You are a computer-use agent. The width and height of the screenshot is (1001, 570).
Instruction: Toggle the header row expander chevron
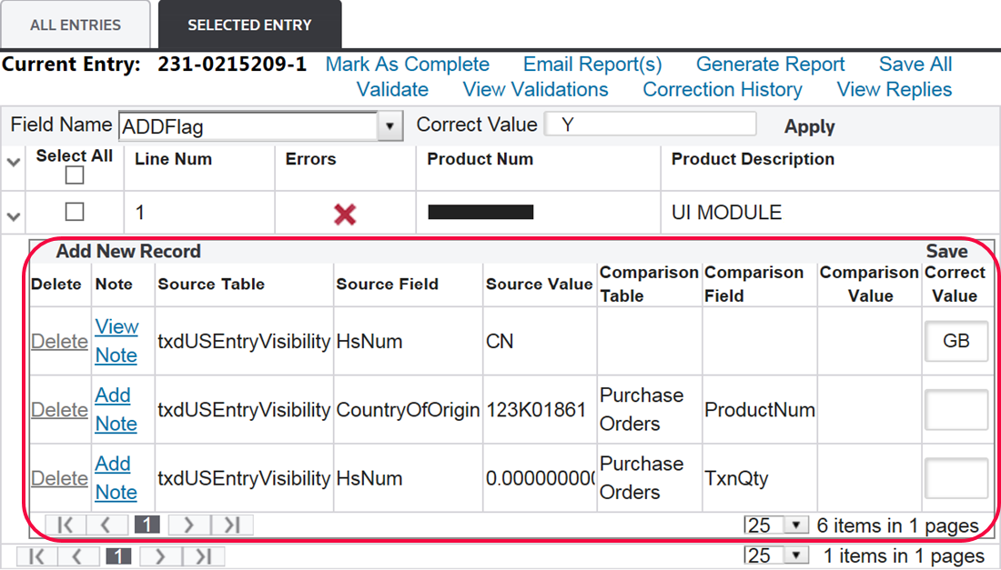[x=14, y=163]
